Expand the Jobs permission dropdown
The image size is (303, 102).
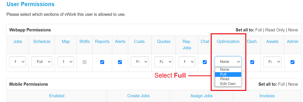pos(18,62)
